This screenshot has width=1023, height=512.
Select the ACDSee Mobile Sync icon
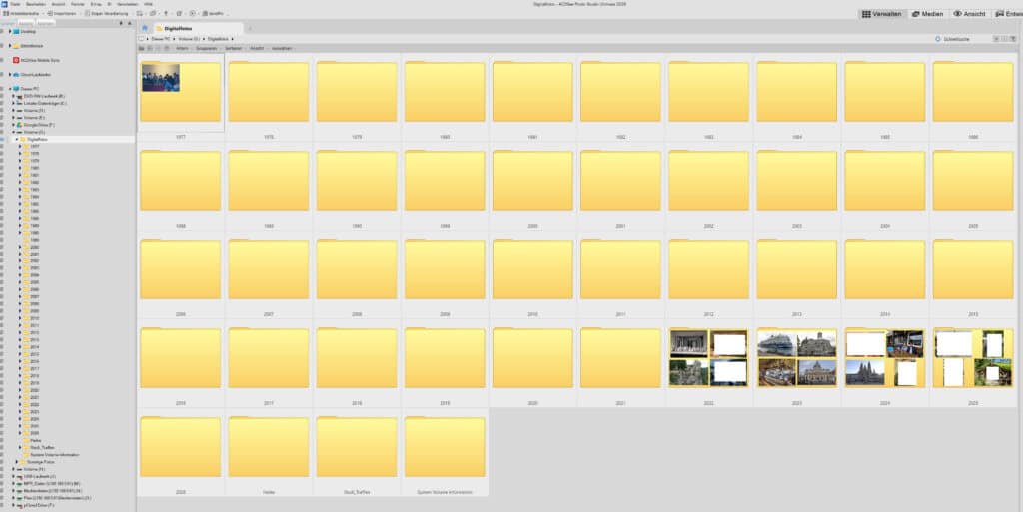(16, 60)
